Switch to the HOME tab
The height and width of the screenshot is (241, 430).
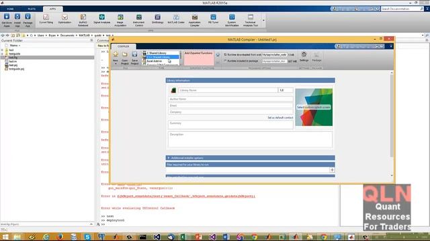pyautogui.click(x=11, y=9)
